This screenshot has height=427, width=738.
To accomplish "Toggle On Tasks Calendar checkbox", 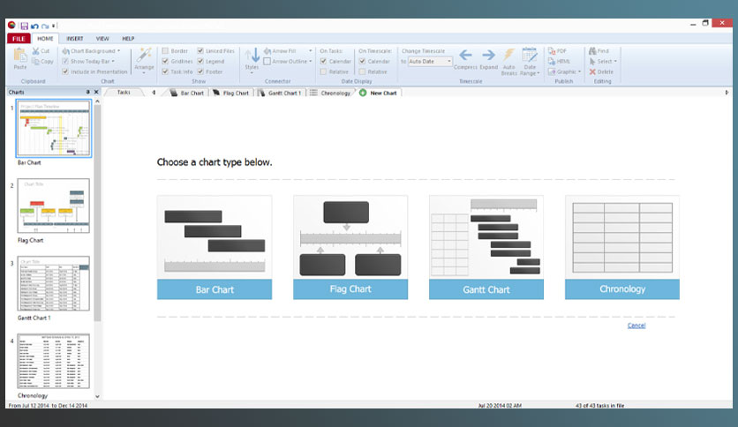I will [x=323, y=61].
